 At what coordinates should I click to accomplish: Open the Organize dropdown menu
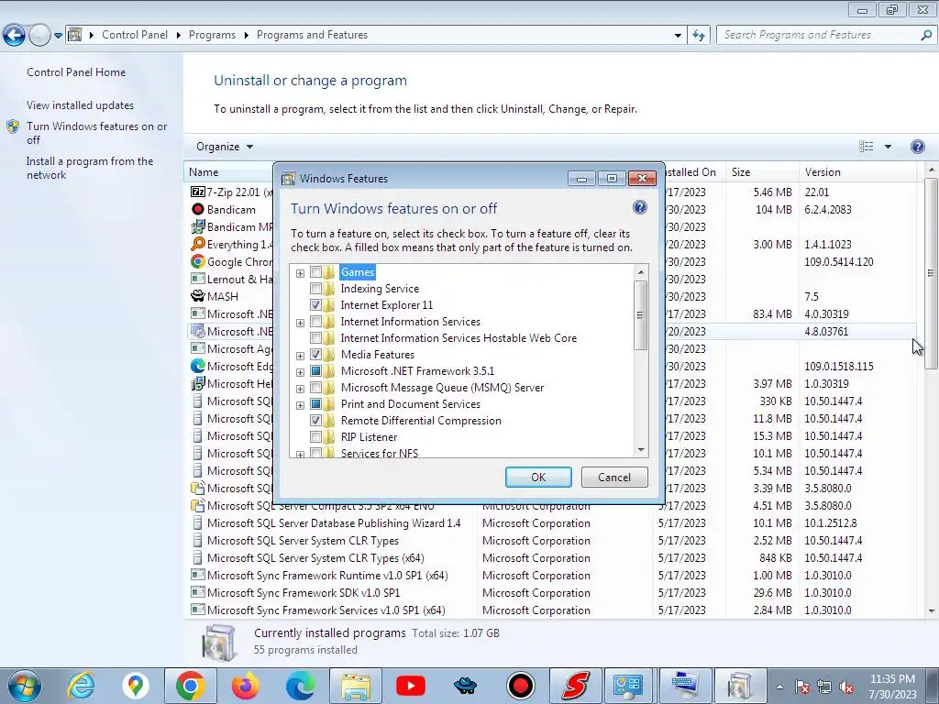pos(225,147)
